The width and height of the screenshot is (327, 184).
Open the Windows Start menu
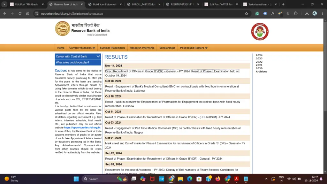tap(76, 179)
